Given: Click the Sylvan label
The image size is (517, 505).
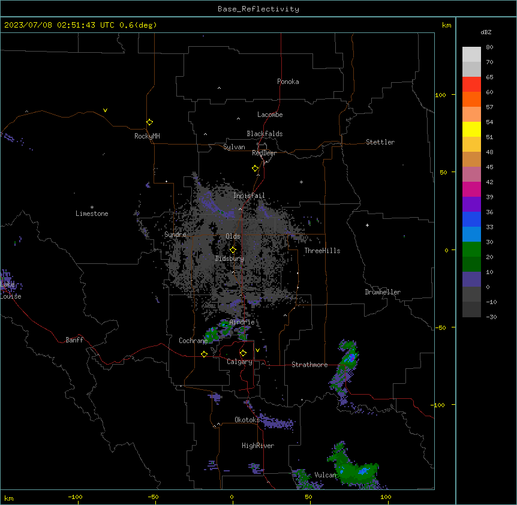Looking at the screenshot, I should (234, 147).
